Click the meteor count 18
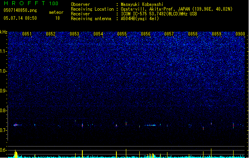Image resolution: width=249 pixels, height=158 pixels. pyautogui.click(x=57, y=18)
